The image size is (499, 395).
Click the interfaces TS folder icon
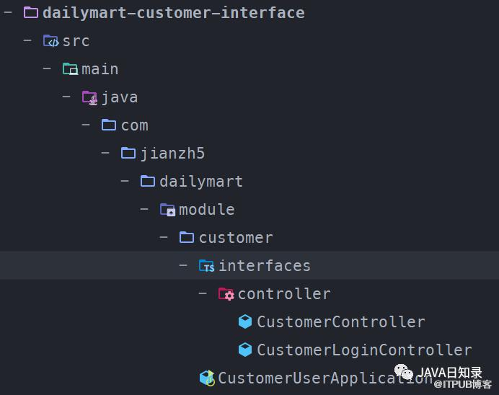pos(206,265)
